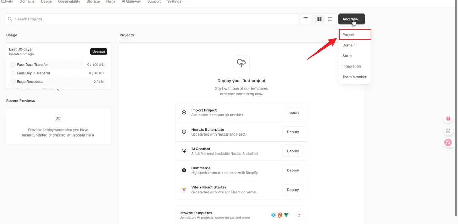
Task: Click the "Vite + React Starter" title text
Action: coord(209,187)
